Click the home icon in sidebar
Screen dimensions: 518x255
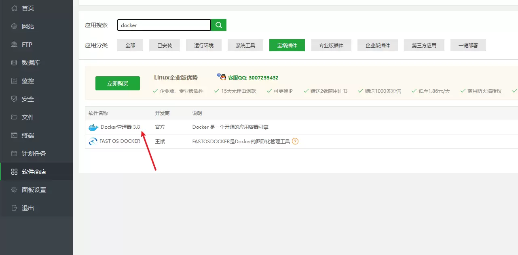15,8
